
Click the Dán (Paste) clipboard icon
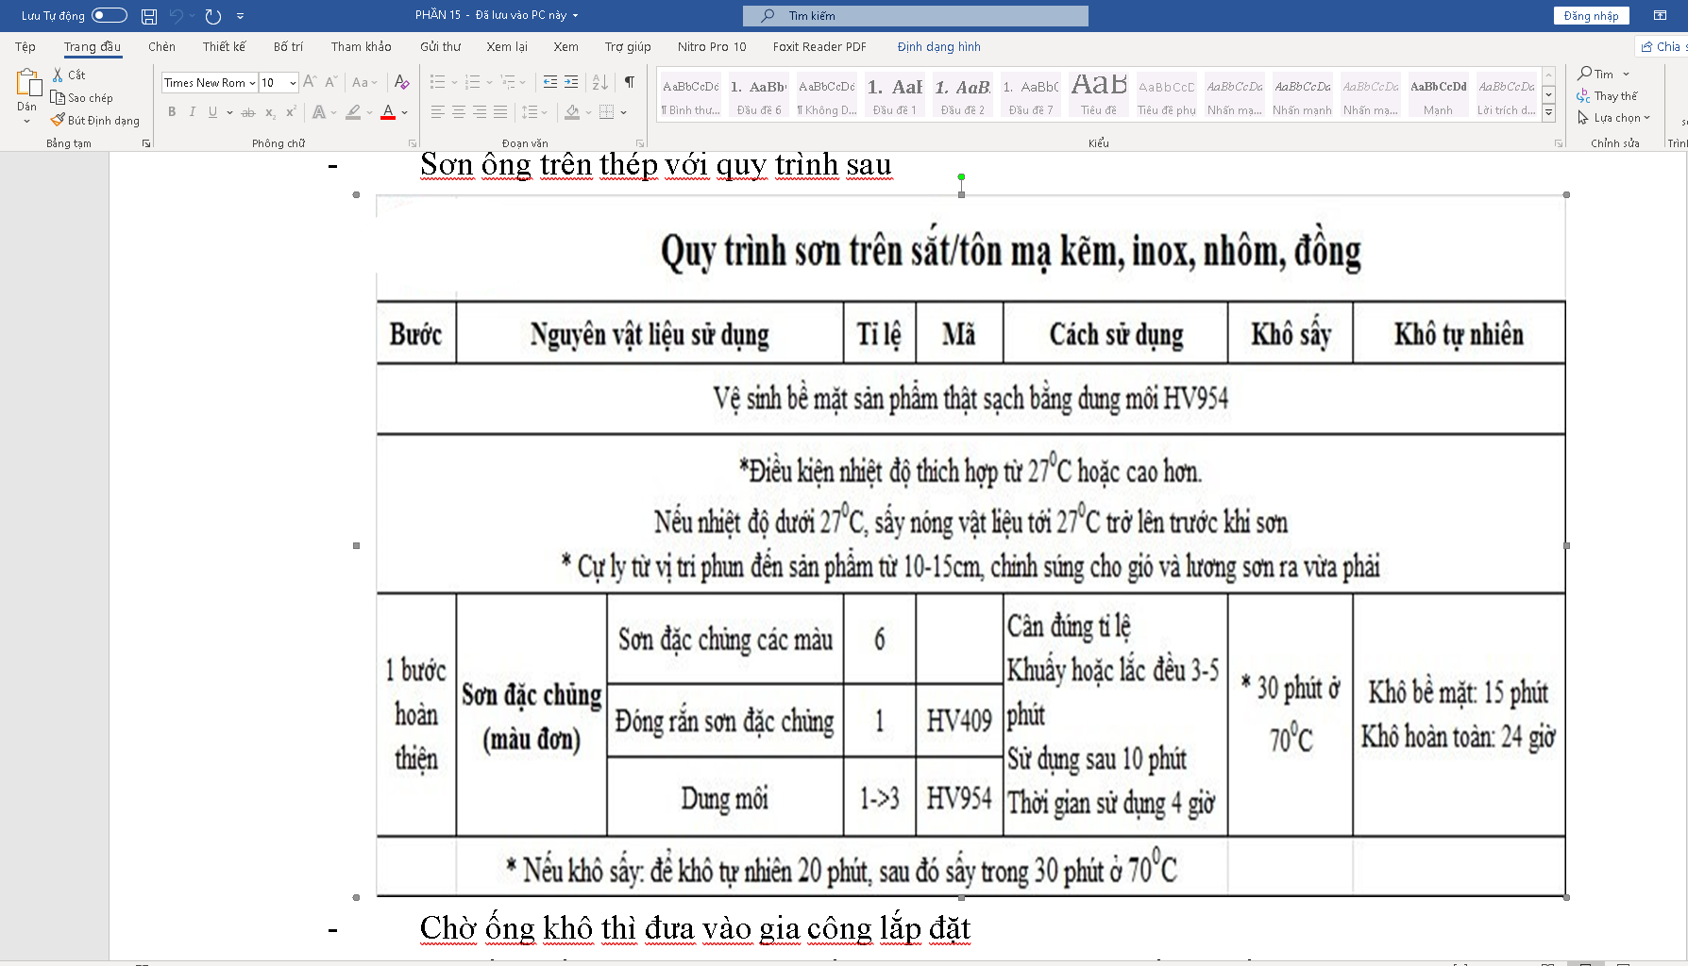pos(27,84)
